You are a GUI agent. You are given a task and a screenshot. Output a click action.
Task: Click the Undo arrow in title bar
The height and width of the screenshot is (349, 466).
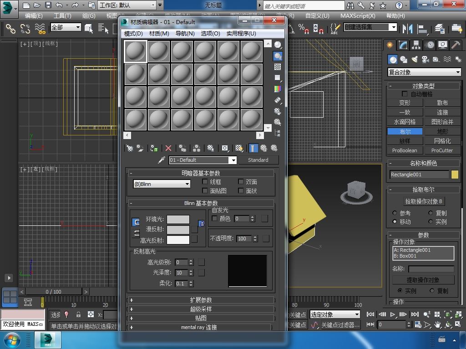click(x=60, y=5)
